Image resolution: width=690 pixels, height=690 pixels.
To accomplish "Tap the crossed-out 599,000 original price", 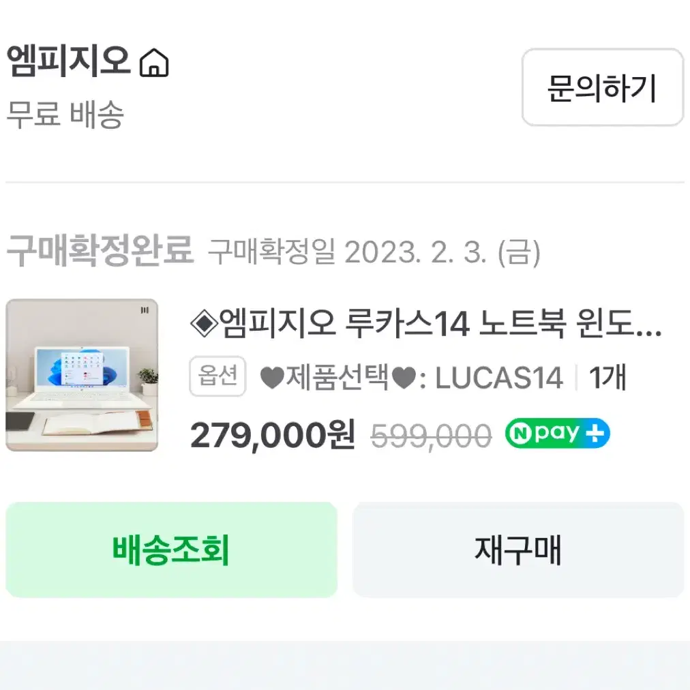I will coord(431,436).
